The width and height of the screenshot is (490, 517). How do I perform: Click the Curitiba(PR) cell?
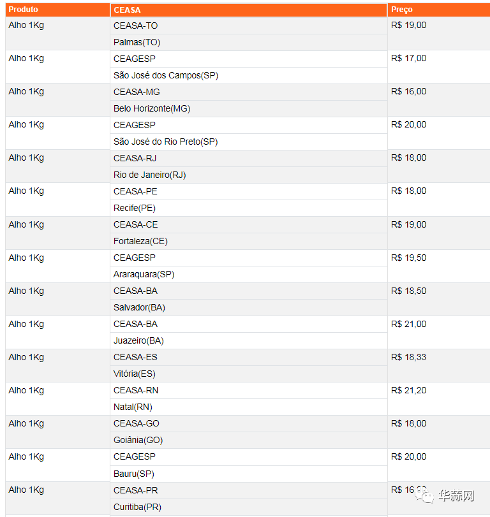pos(249,507)
